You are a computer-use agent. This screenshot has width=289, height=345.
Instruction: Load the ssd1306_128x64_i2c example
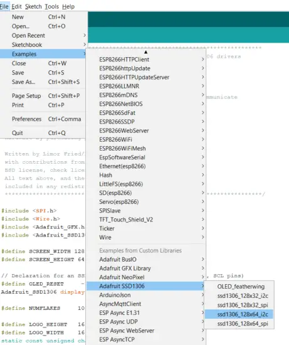239,314
